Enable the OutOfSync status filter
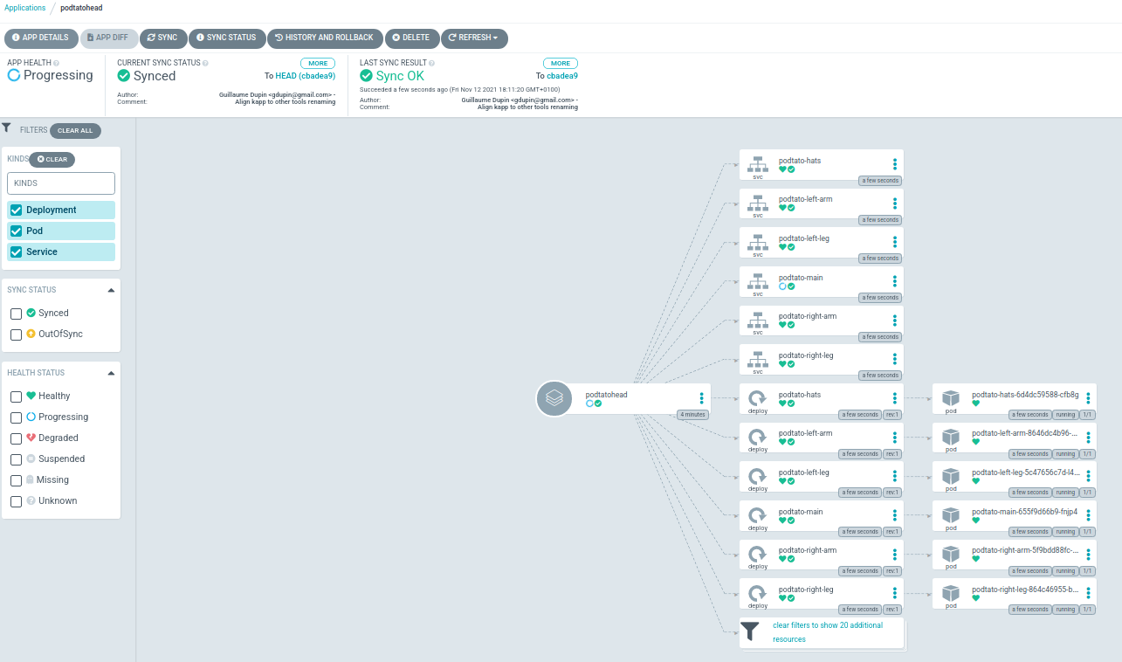This screenshot has width=1122, height=662. pyautogui.click(x=17, y=334)
